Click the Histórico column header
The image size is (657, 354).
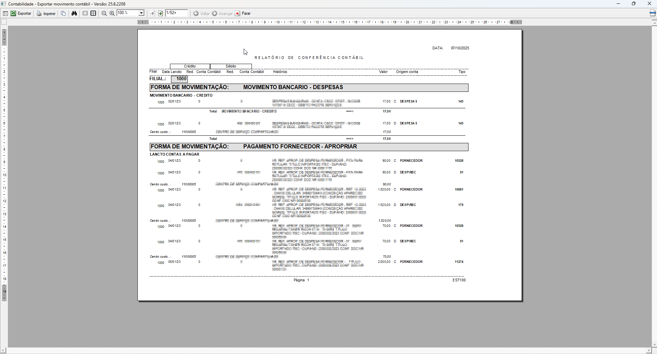[280, 72]
